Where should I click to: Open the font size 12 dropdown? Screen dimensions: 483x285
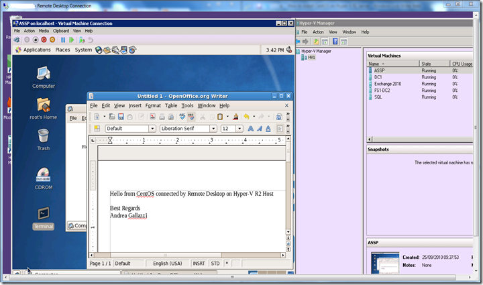[239, 128]
